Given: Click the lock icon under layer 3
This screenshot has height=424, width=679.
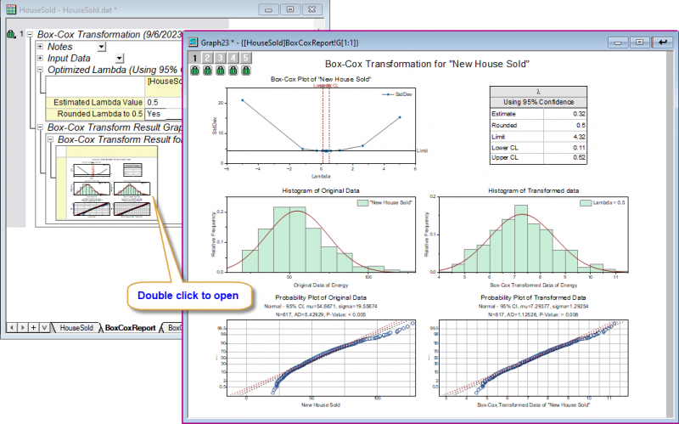Looking at the screenshot, I should (221, 71).
